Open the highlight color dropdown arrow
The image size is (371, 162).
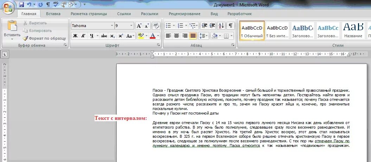click(146, 36)
